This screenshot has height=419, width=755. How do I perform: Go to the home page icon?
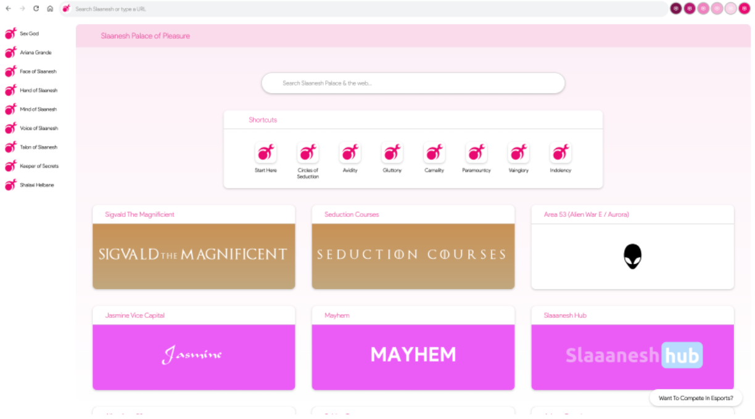(x=50, y=9)
